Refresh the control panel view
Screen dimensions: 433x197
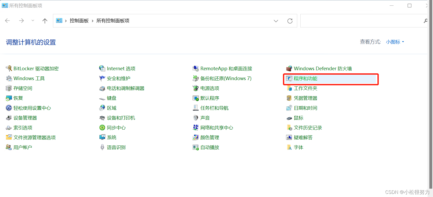tap(290, 21)
